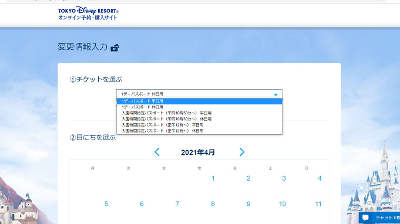The width and height of the screenshot is (400, 224).
Task: Click the 変更情報入力 page title
Action: tap(83, 47)
